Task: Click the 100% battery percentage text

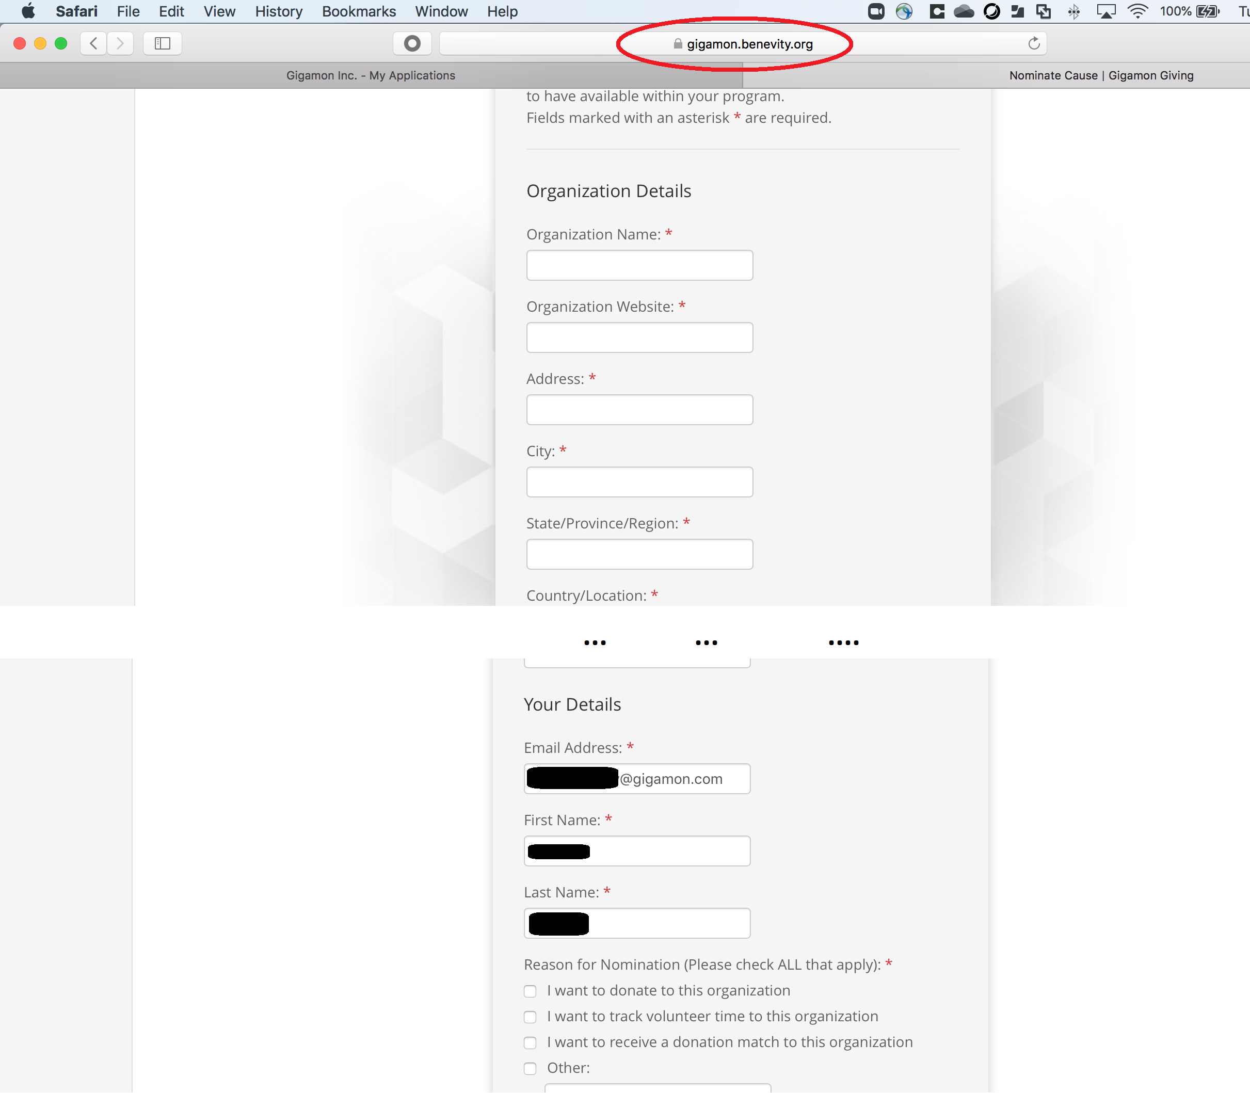Action: 1175,11
